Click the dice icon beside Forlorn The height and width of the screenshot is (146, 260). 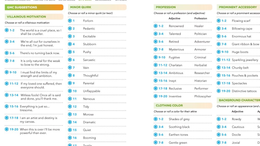click(x=70, y=21)
